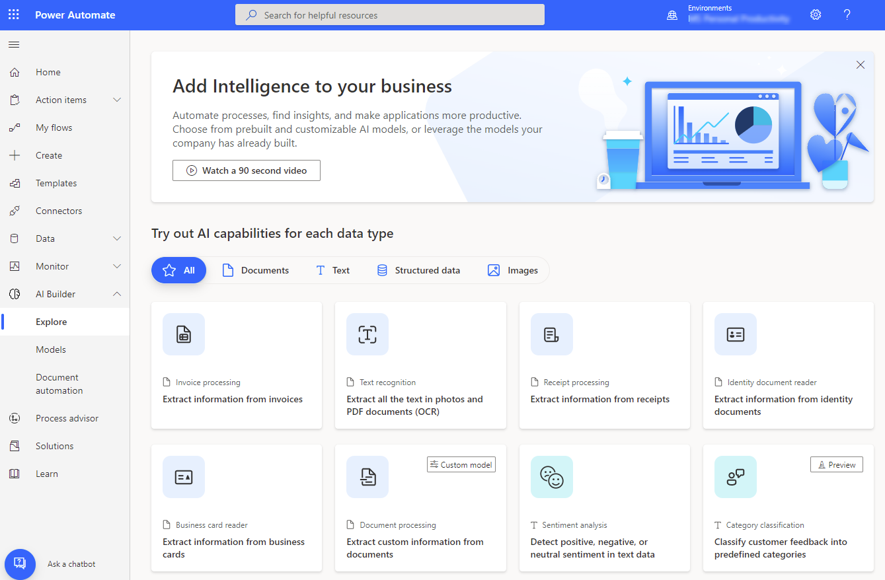
Task: Open the help question mark icon
Action: coord(847,15)
